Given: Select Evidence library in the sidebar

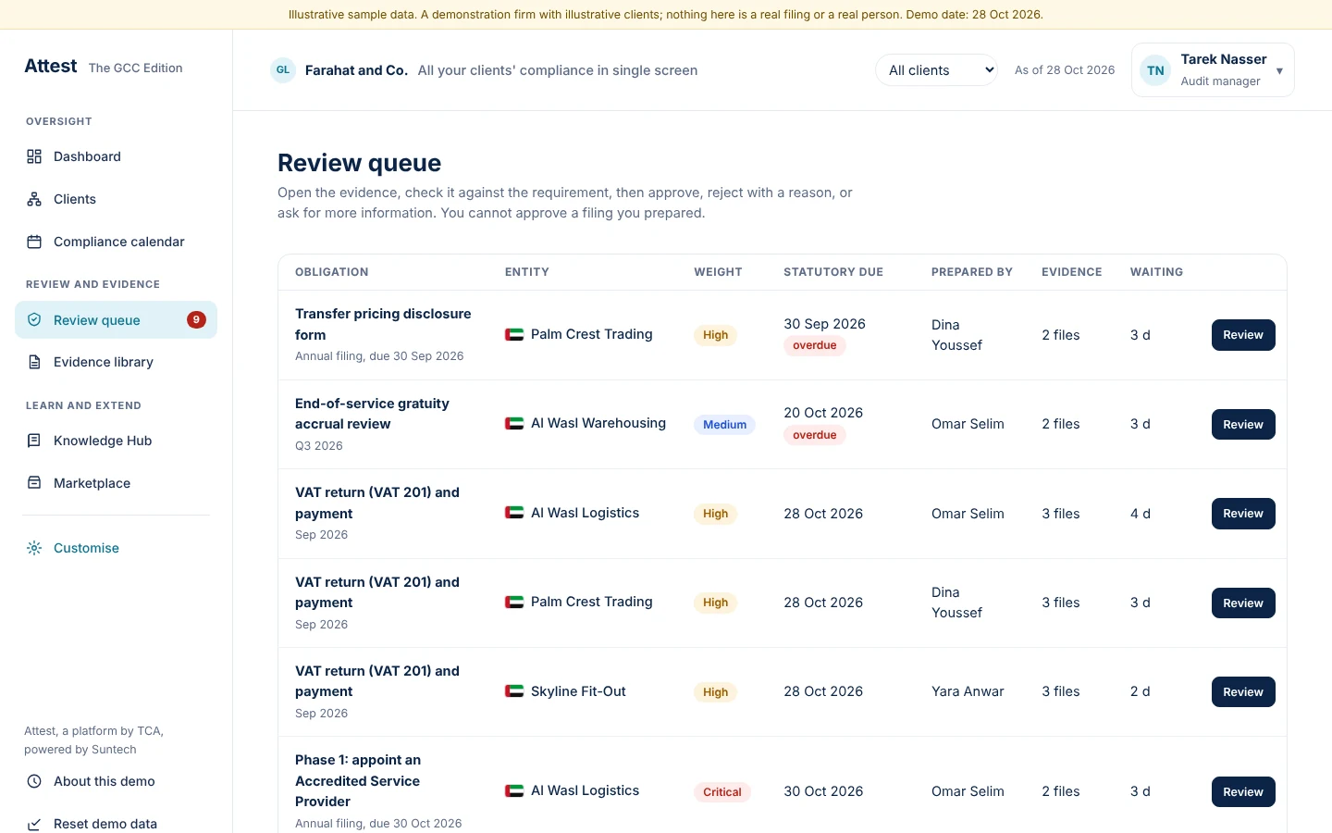Looking at the screenshot, I should click(116, 362).
